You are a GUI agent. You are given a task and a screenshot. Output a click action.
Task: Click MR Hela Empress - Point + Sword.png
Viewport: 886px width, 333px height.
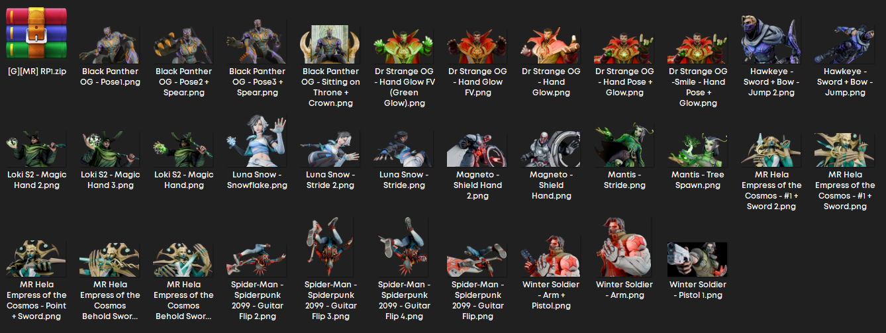pos(36,258)
